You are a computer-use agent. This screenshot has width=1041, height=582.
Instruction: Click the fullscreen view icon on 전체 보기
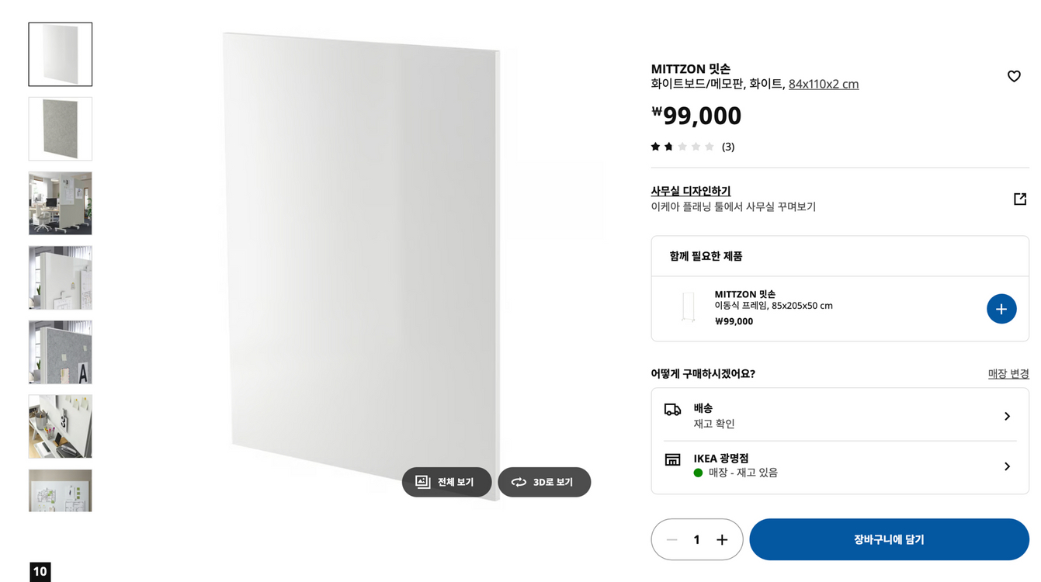[x=421, y=482]
